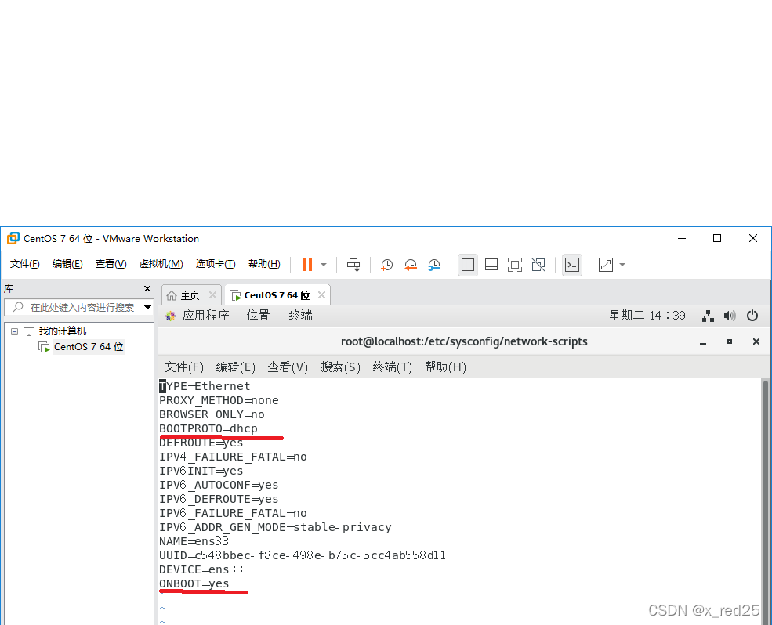Collapse 我的计算机 tree node

pyautogui.click(x=14, y=332)
